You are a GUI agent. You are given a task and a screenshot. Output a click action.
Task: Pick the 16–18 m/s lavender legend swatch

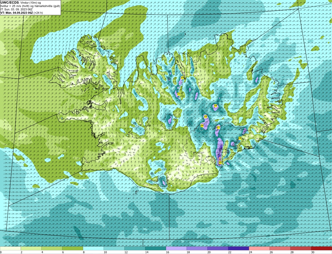176,248
